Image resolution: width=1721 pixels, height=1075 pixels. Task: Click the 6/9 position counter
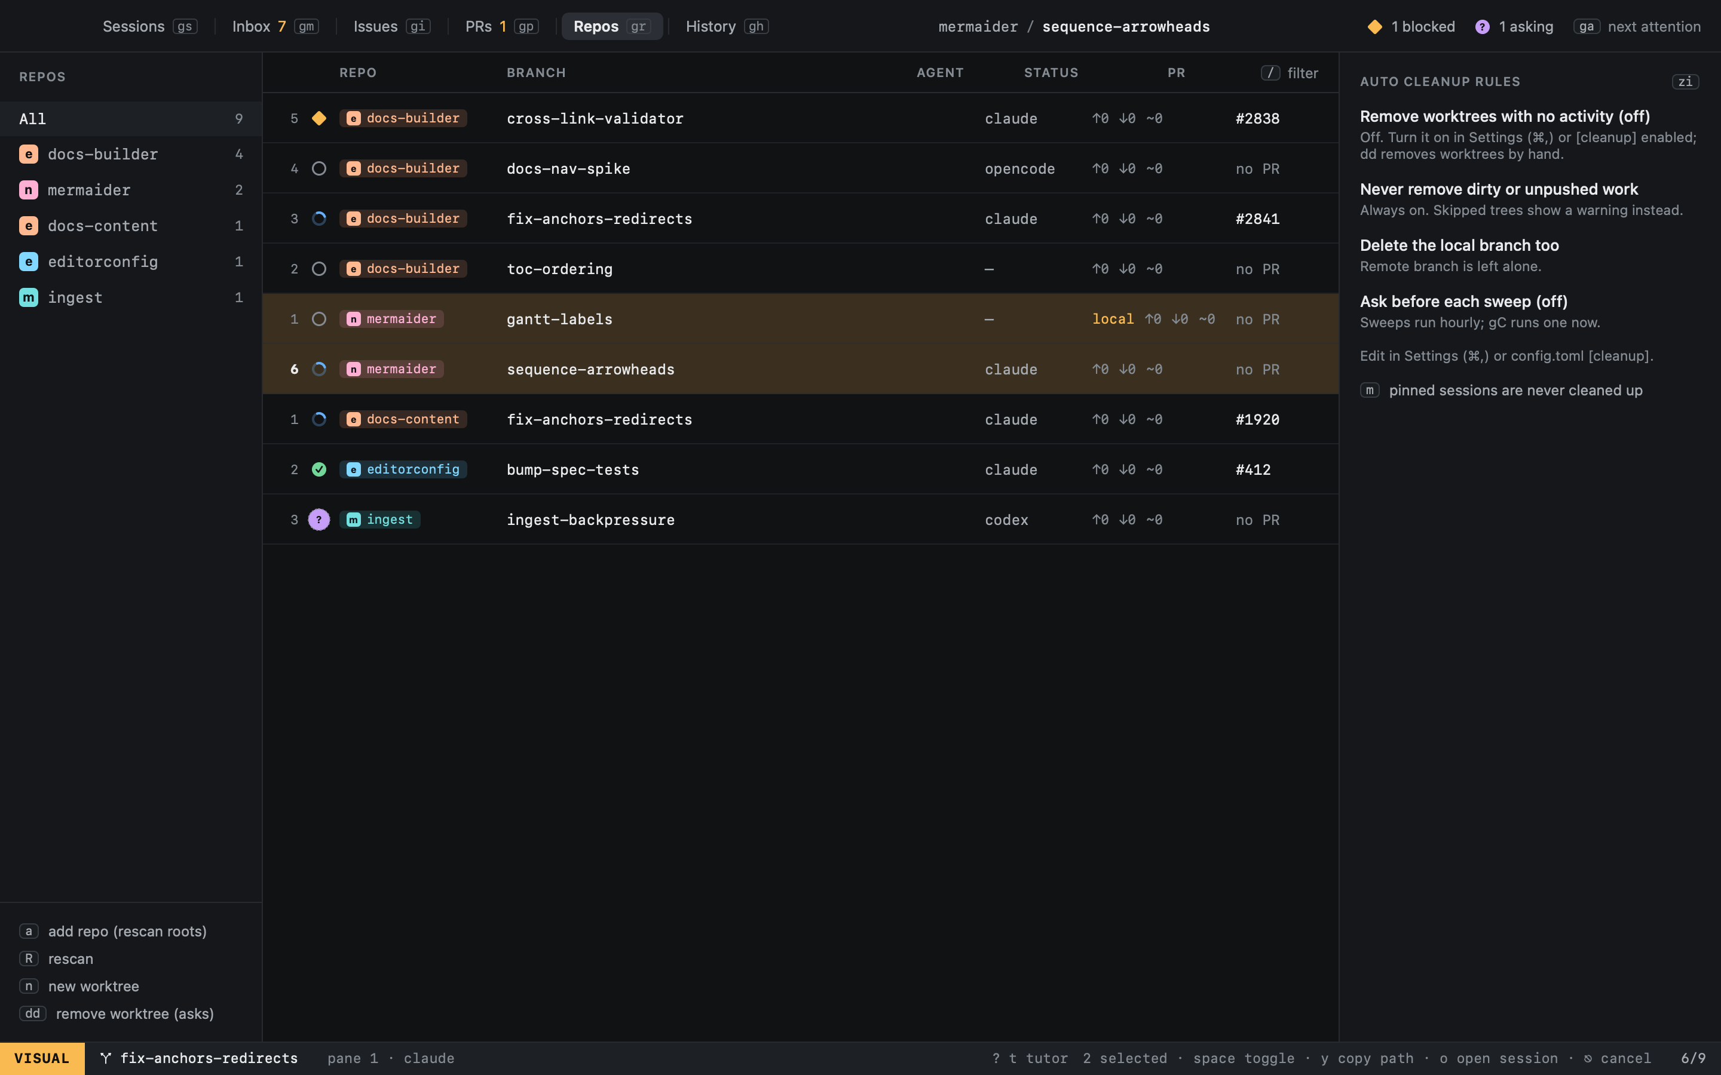1694,1058
